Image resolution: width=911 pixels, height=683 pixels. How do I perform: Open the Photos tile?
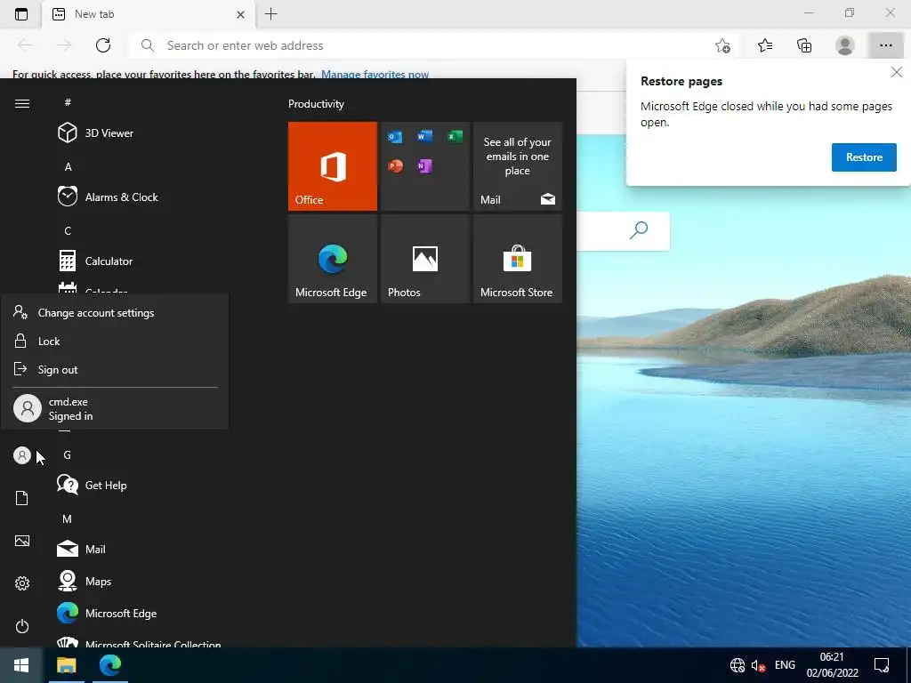tap(424, 259)
